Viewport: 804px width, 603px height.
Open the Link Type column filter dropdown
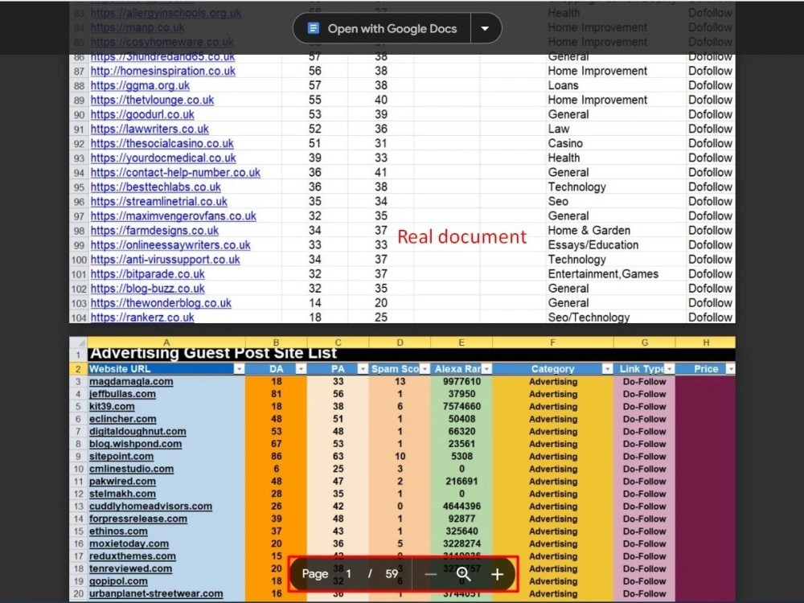point(669,369)
